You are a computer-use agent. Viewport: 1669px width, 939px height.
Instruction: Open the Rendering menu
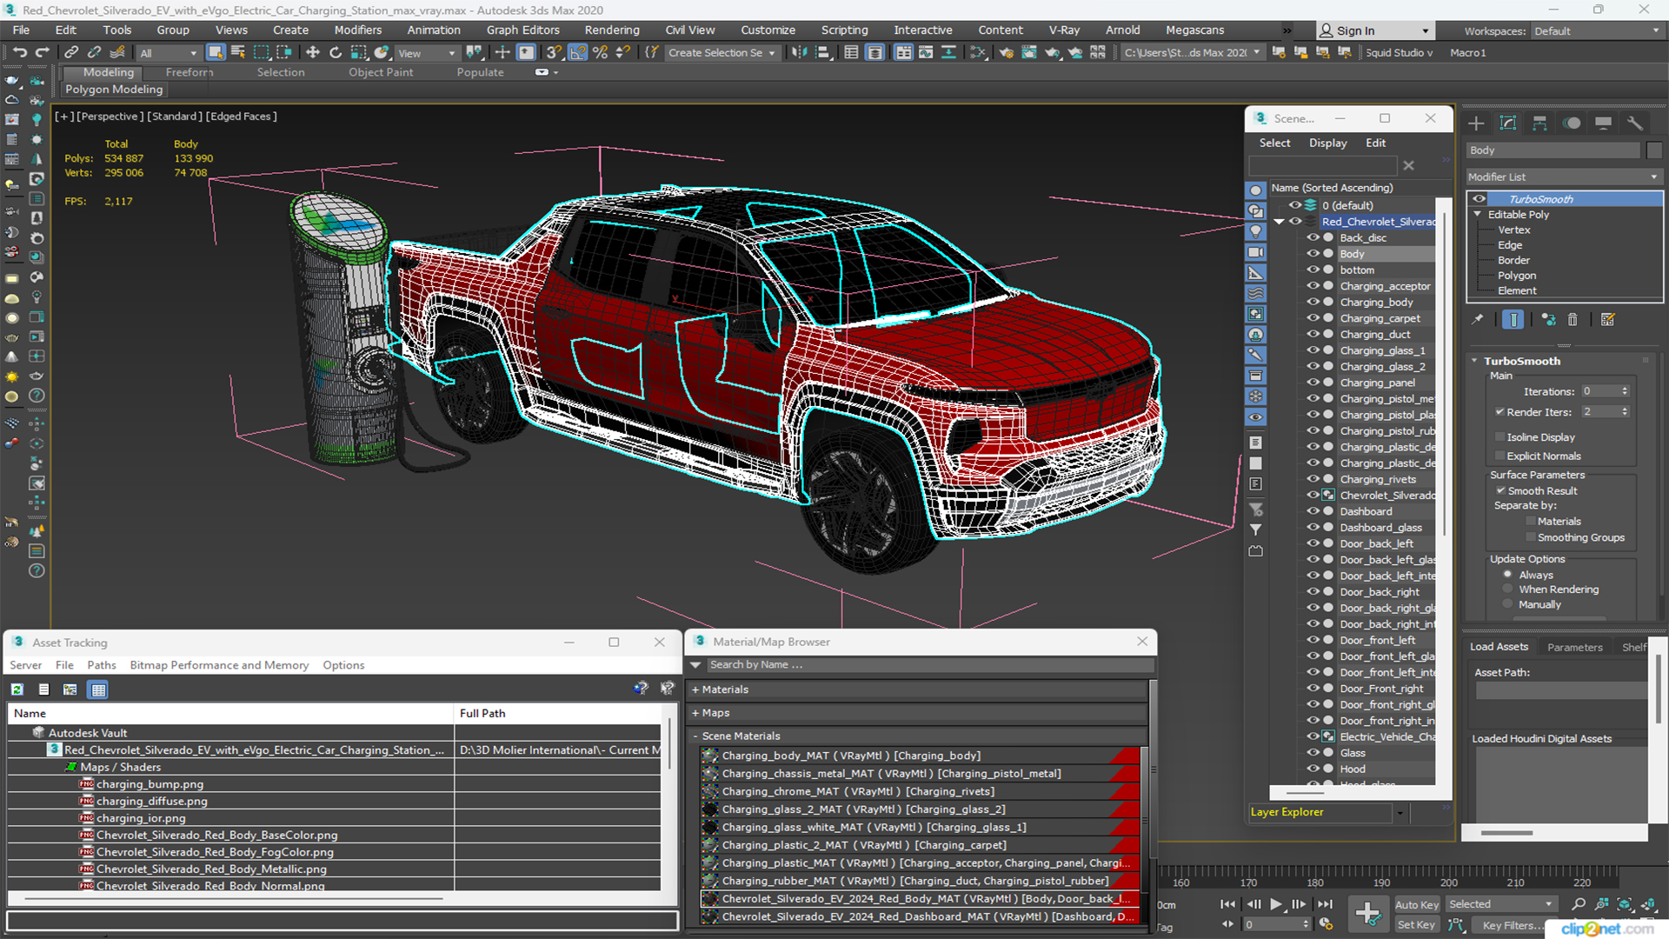coord(612,30)
